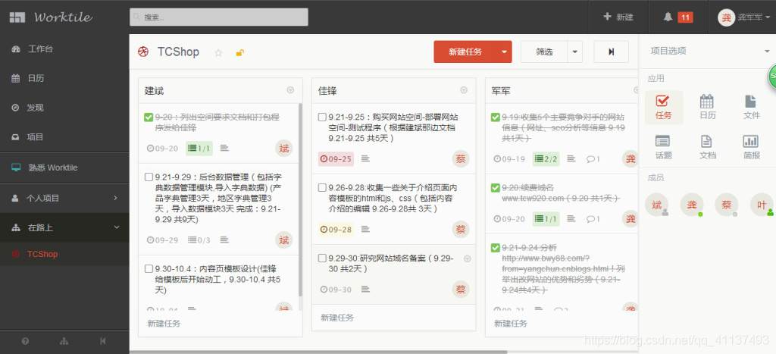Screen dimensions: 776x354
Task: Add a task under the 佳锋 list
Action: pyautogui.click(x=337, y=318)
